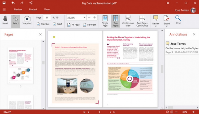Viewport: 199px width, 114px height.
Task: Select page 6 thumbnail in Pages panel
Action: pos(20,65)
